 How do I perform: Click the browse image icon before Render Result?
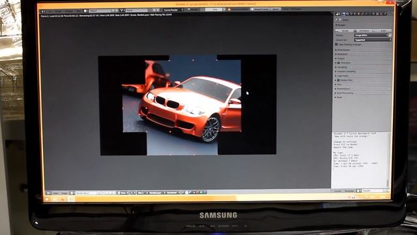72,193
